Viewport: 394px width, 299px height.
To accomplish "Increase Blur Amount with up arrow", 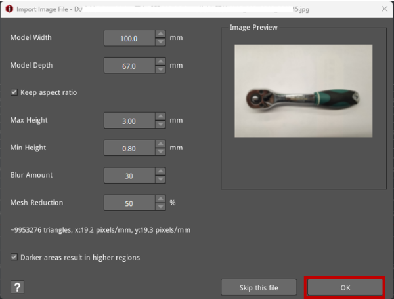I will (x=160, y=172).
